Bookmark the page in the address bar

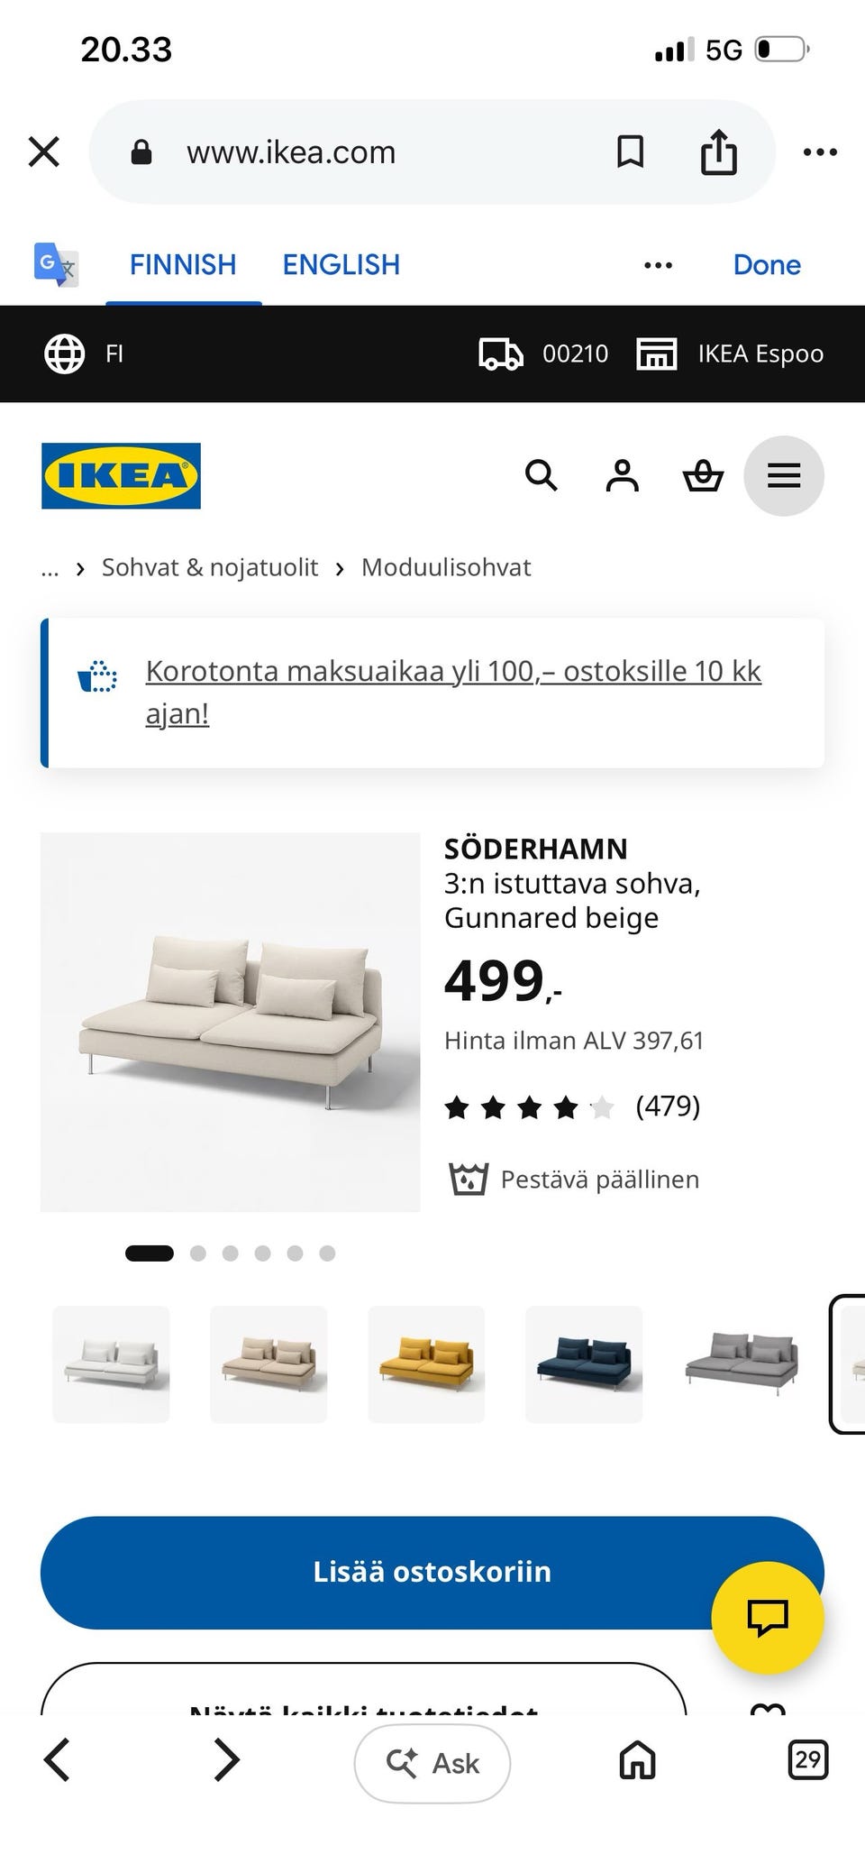(x=630, y=151)
